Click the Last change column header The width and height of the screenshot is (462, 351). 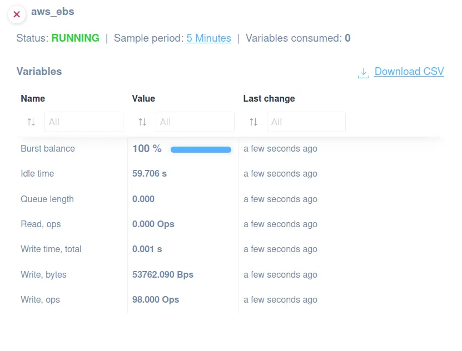269,98
